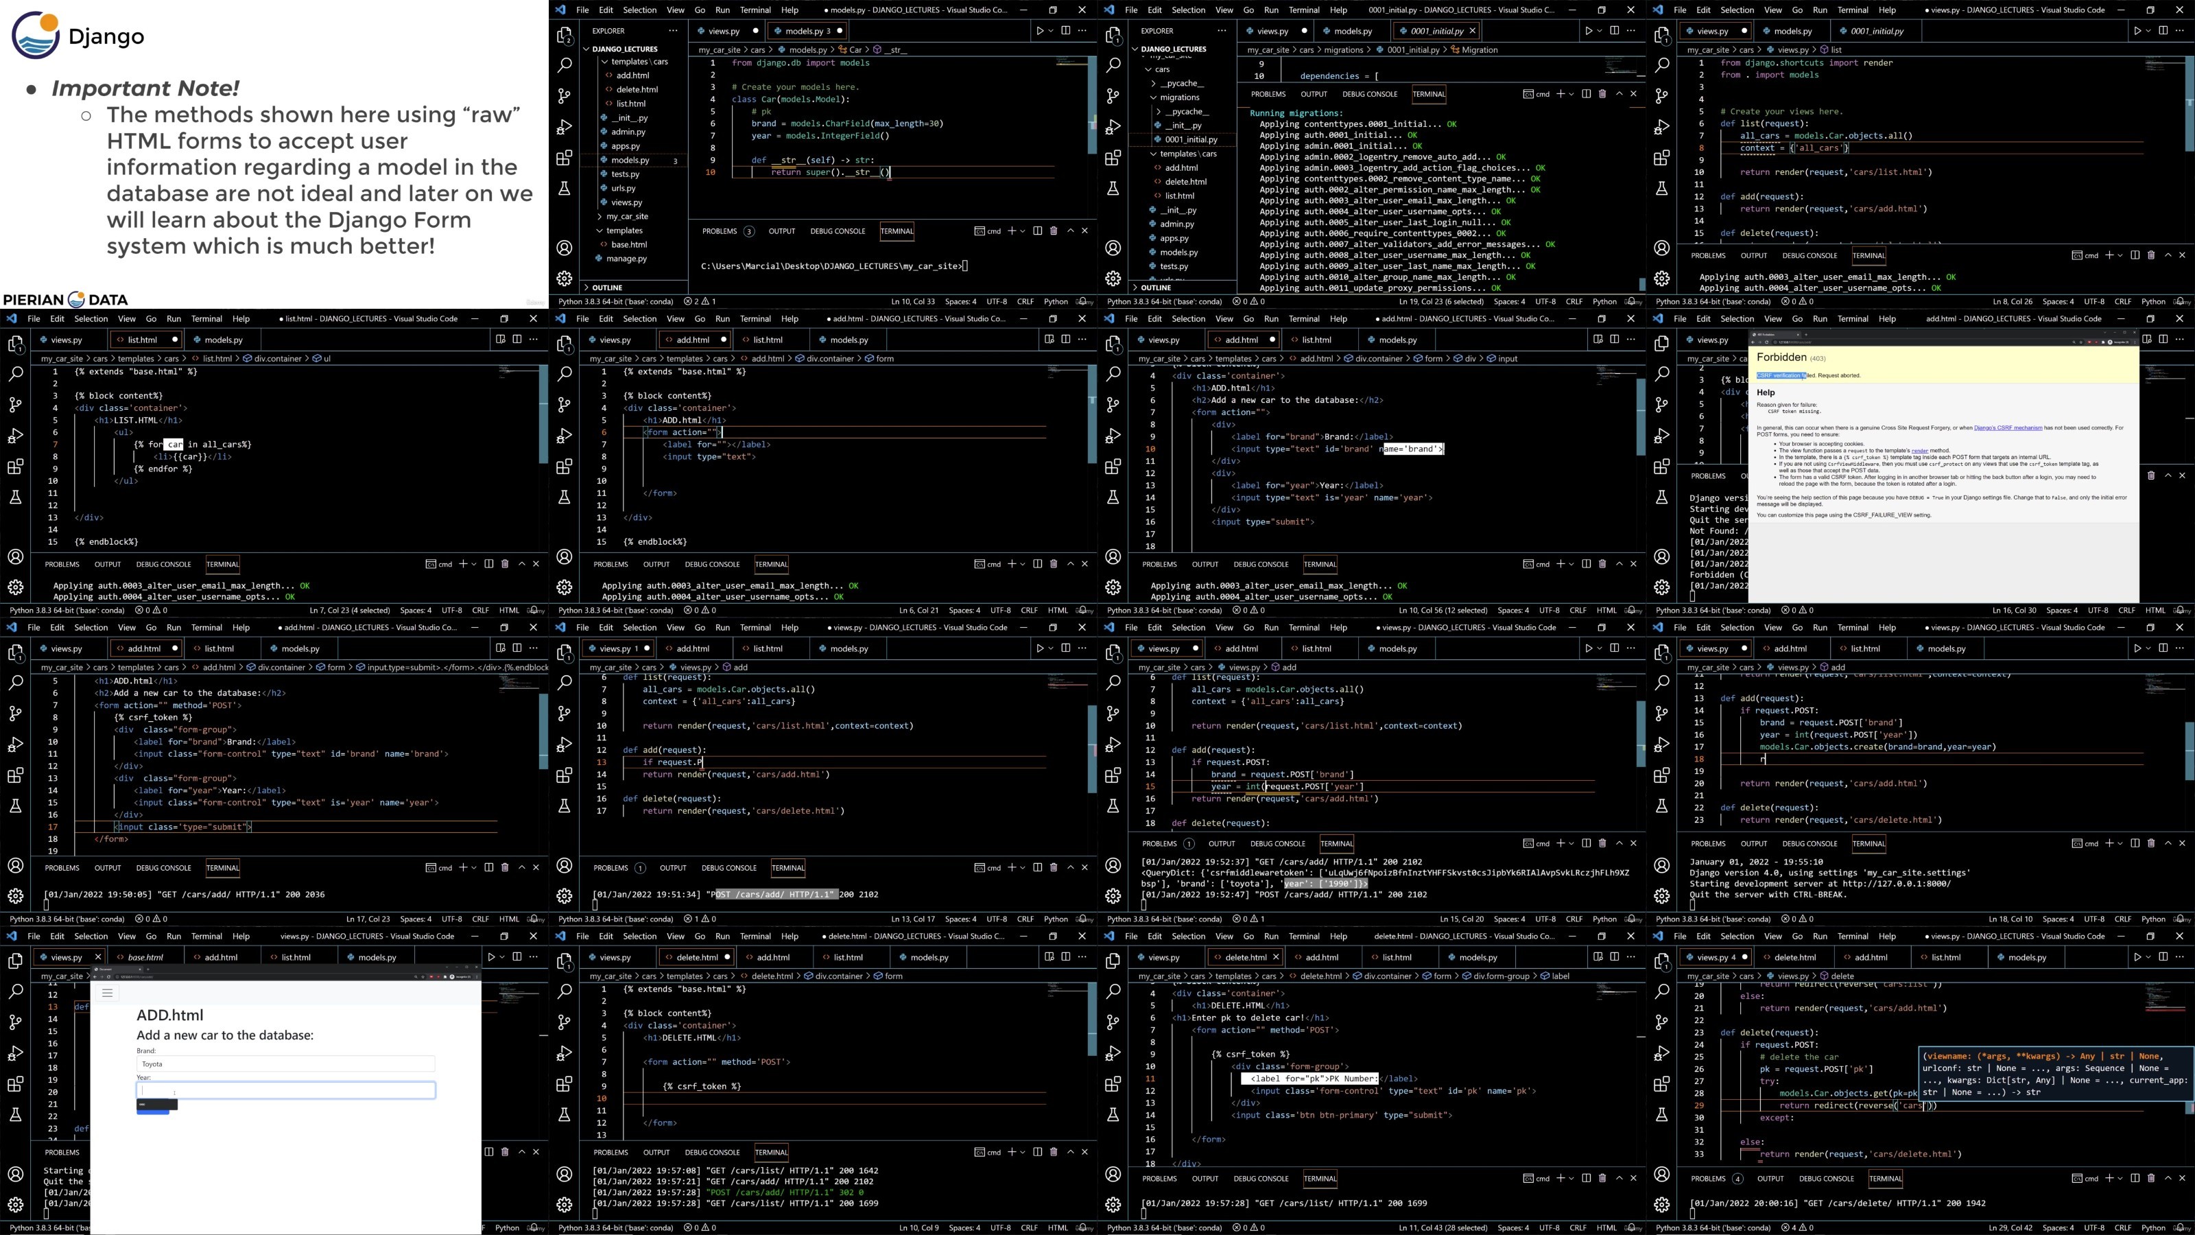Click Car breadcrumb in models.py titled window
The image size is (2195, 1235).
[x=855, y=49]
